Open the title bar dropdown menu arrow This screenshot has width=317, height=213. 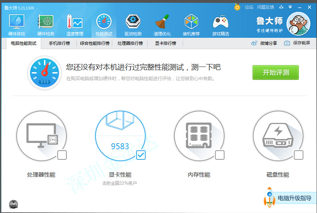pos(290,7)
